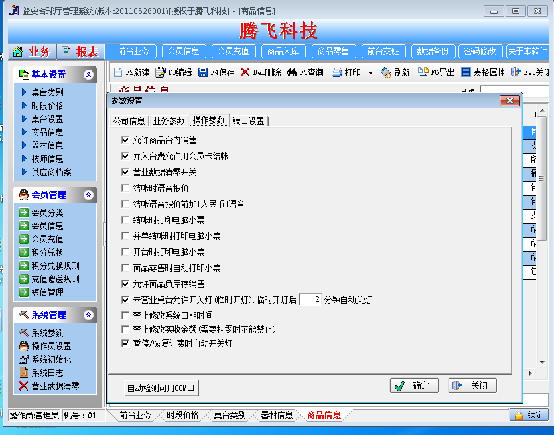Click the F4保存 floppy disk icon

point(203,72)
